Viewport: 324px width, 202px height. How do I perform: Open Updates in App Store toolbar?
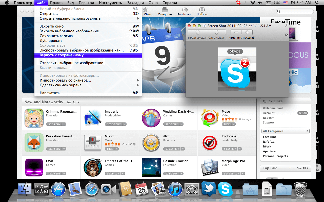[x=202, y=12]
